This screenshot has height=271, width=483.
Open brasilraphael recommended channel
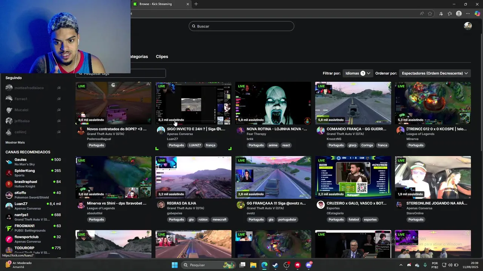33,184
